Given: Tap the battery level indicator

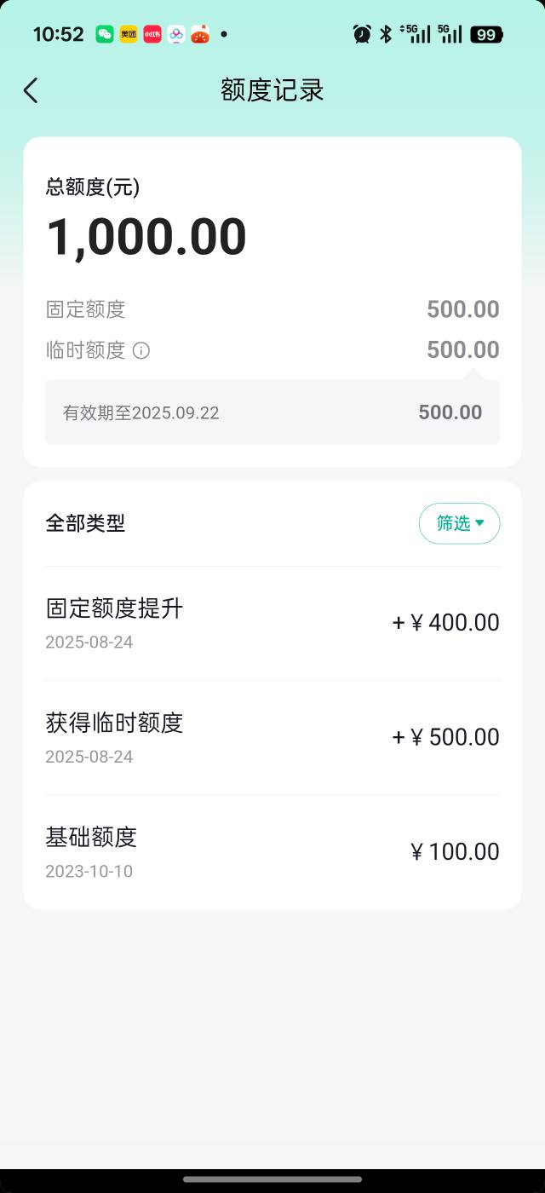Looking at the screenshot, I should 486,34.
